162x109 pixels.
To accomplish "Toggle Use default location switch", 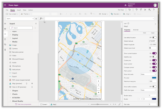I will (154, 38).
